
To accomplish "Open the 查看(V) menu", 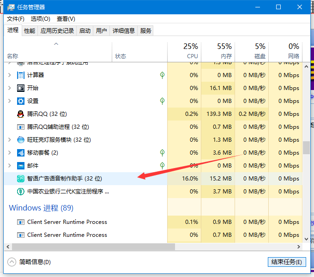I will (66, 19).
